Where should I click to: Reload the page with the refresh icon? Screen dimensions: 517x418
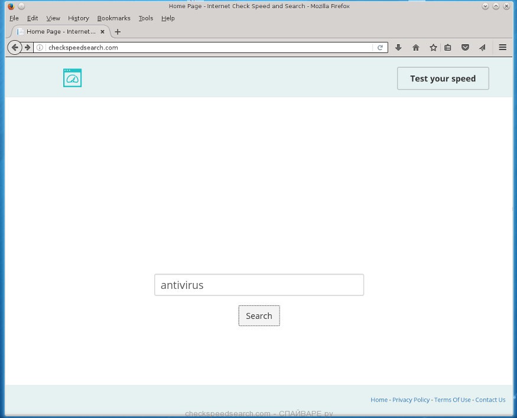click(x=380, y=48)
